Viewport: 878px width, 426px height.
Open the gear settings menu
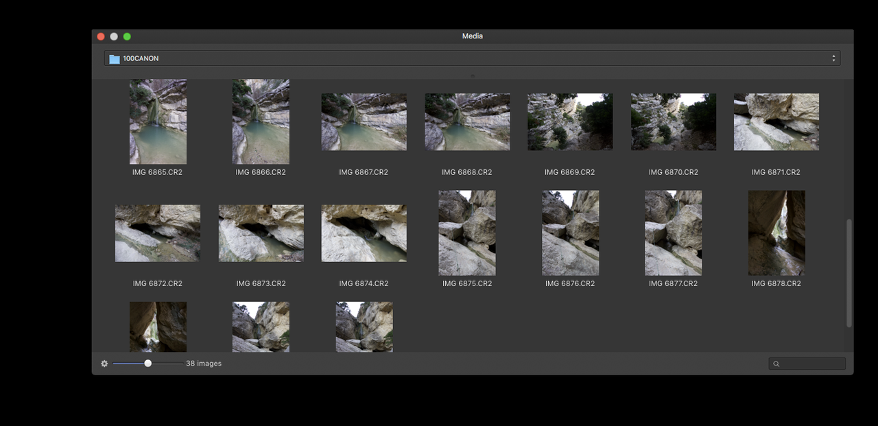(104, 364)
